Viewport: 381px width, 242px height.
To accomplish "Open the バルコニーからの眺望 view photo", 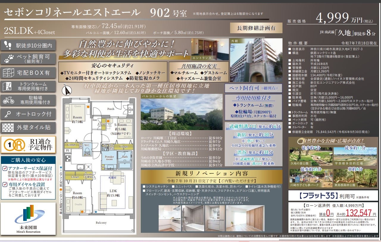I will [x=182, y=112].
